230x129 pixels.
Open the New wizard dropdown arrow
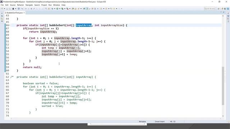click(x=5, y=9)
